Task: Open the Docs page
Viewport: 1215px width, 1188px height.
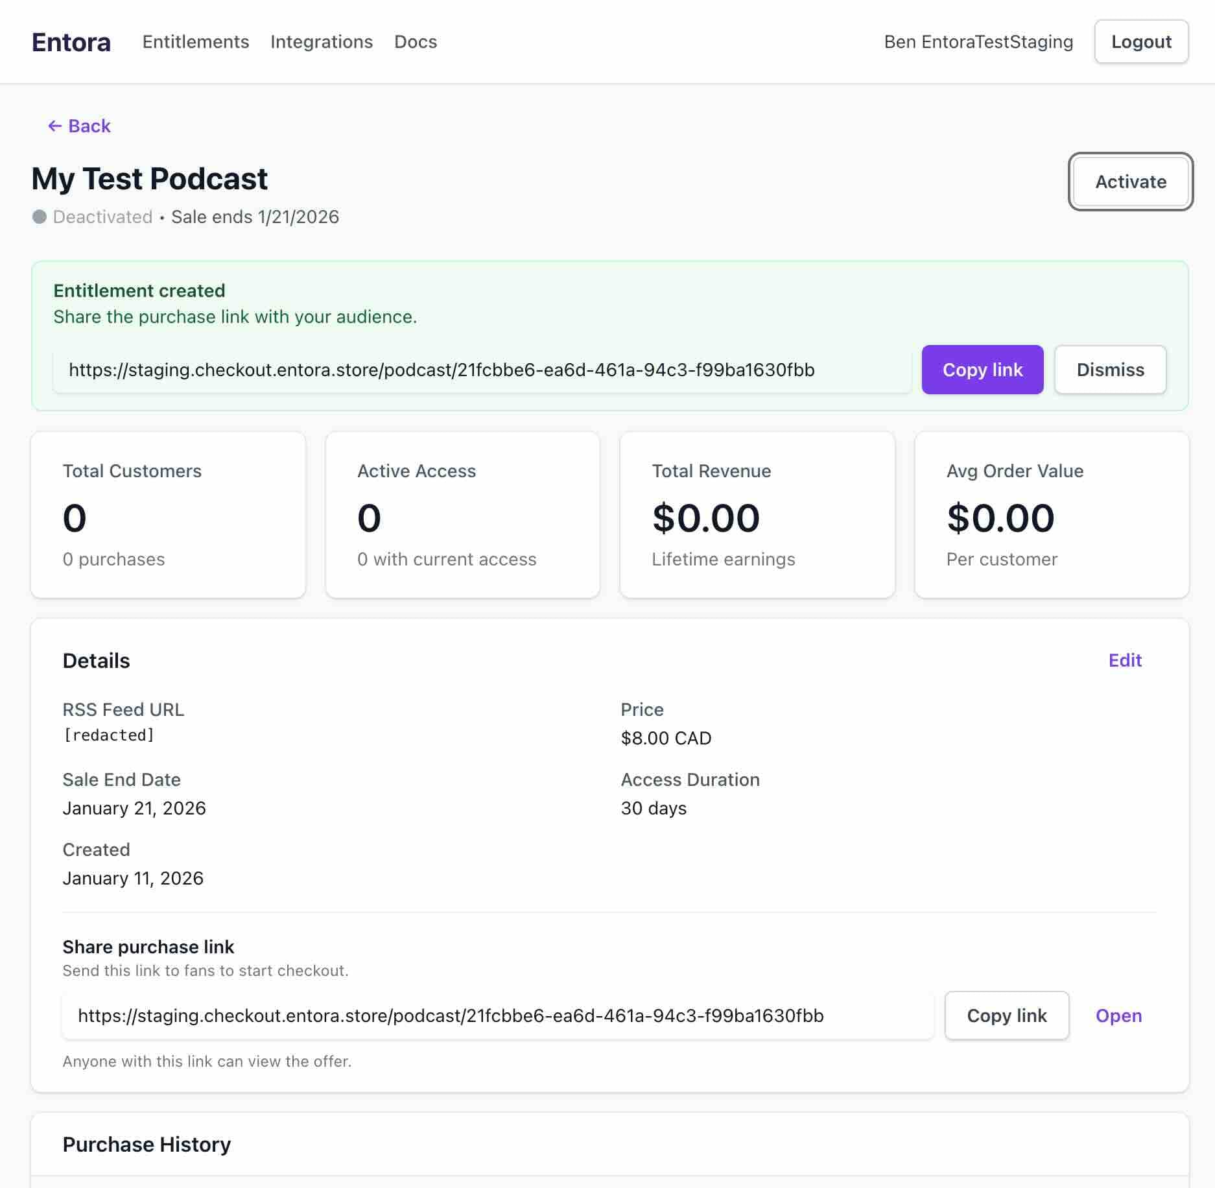Action: [x=416, y=42]
